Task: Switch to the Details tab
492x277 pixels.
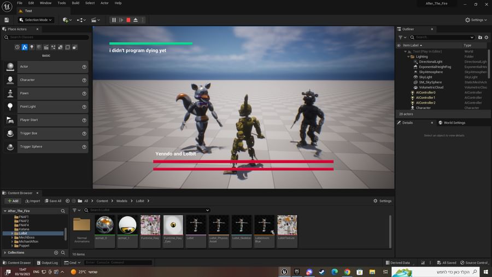Action: pos(407,123)
